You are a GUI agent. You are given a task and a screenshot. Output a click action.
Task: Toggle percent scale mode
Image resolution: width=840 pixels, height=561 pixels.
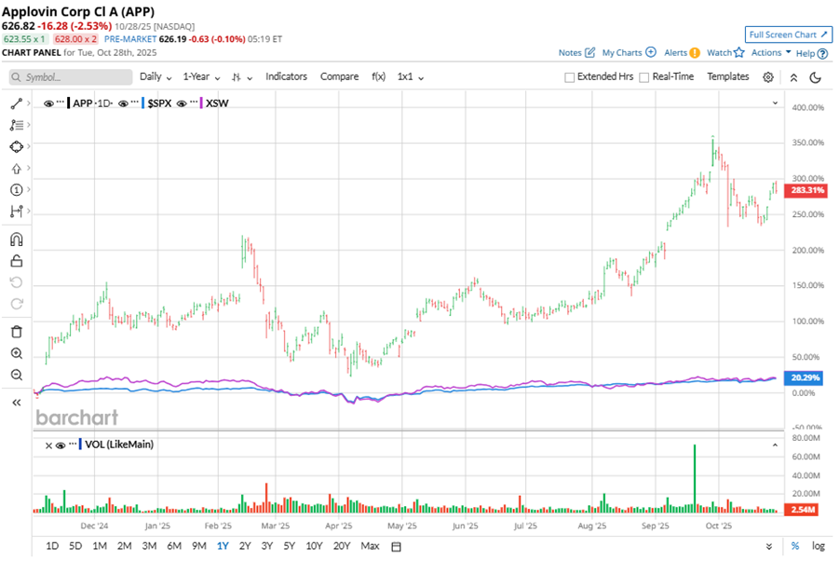click(795, 546)
